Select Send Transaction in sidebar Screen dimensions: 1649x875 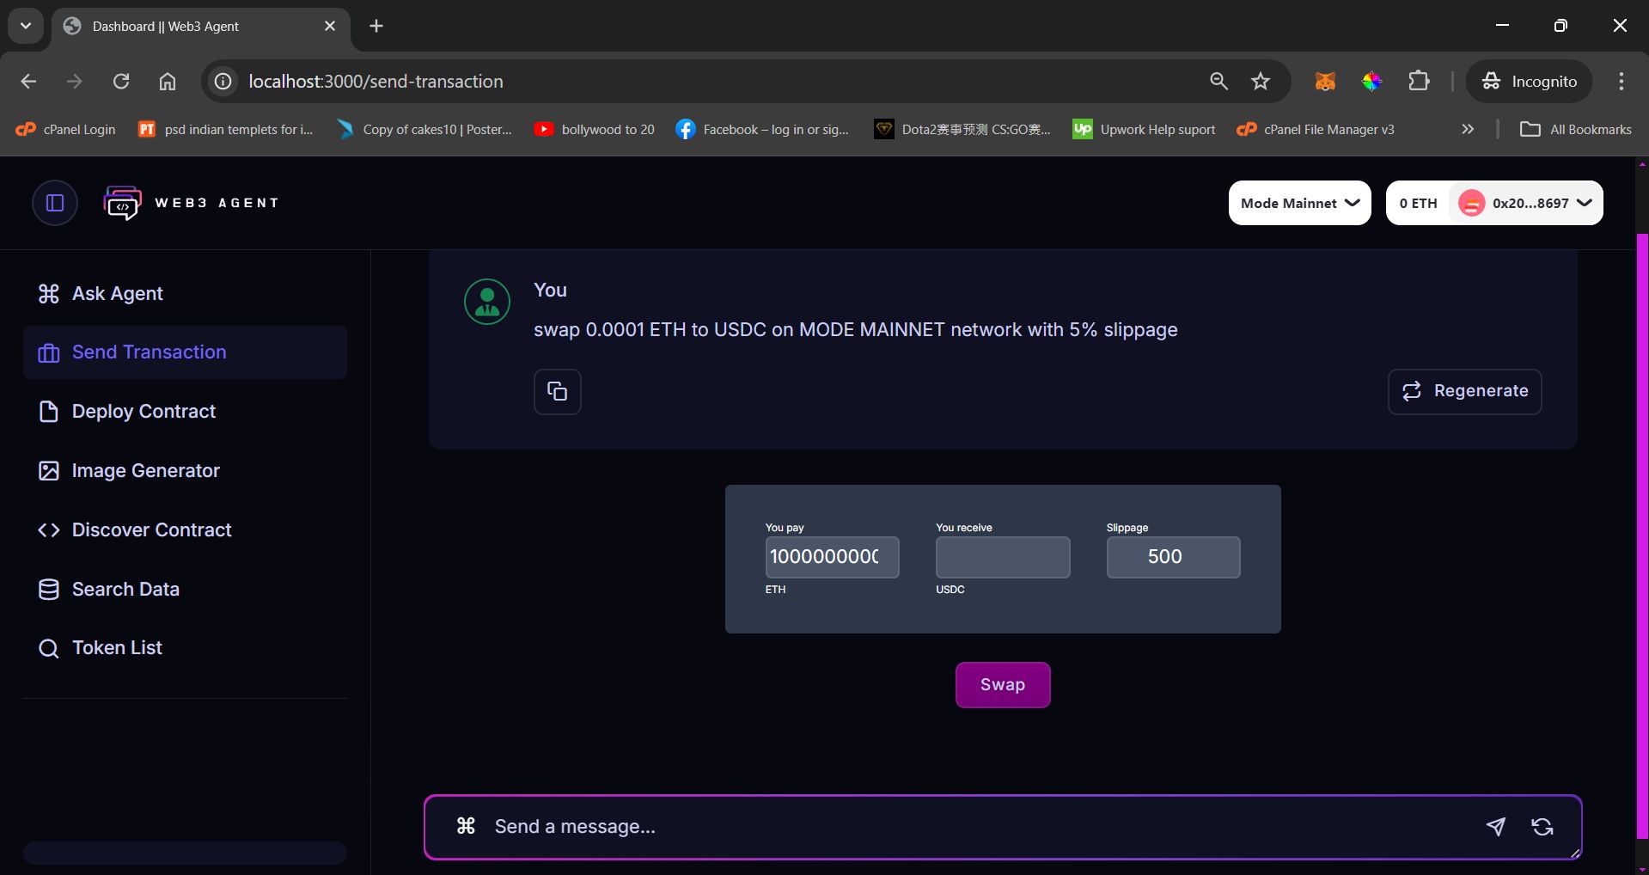coord(186,352)
